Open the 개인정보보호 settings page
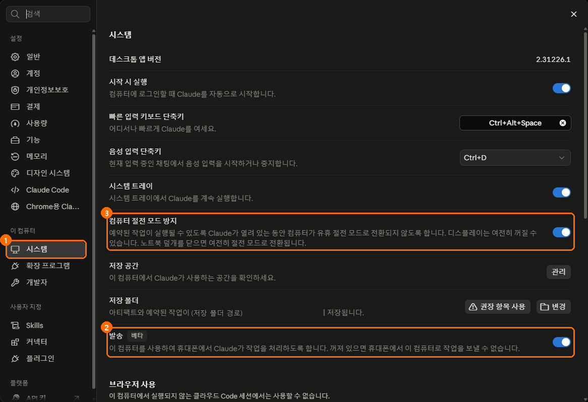 click(x=46, y=90)
